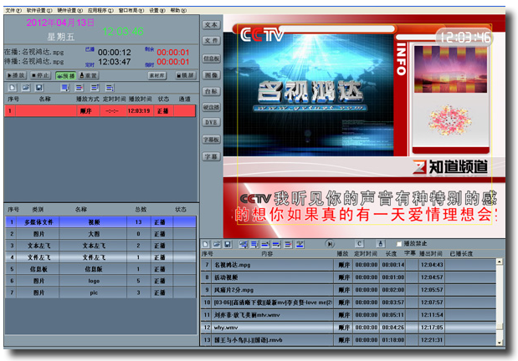Click the sunset picture thumbnail in INFO panel
The height and width of the screenshot is (361, 518).
[450, 69]
